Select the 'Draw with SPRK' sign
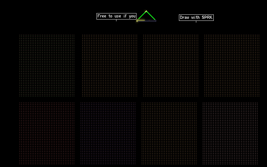 196,18
